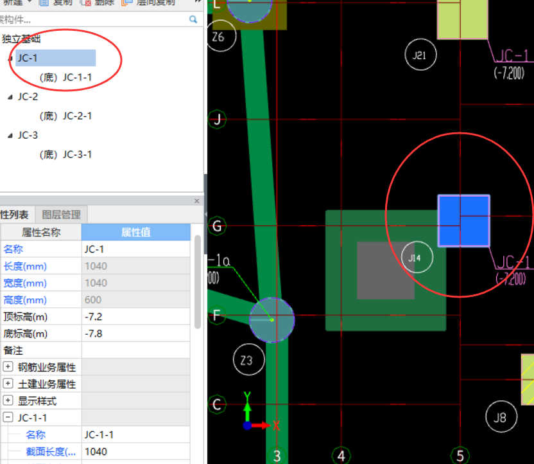534x464 pixels.
Task: Select the circular pile at F-3 intersection
Action: [272, 320]
